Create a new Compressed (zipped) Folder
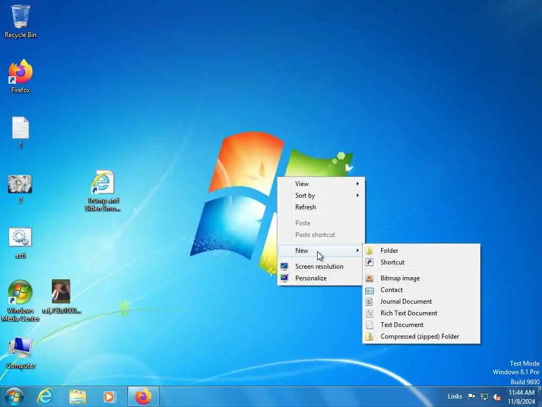 421,337
